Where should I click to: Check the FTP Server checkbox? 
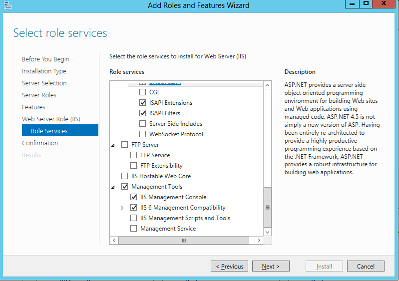point(124,144)
